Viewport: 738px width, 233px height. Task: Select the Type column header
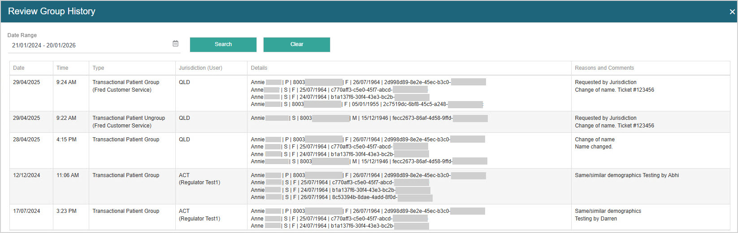coord(98,68)
